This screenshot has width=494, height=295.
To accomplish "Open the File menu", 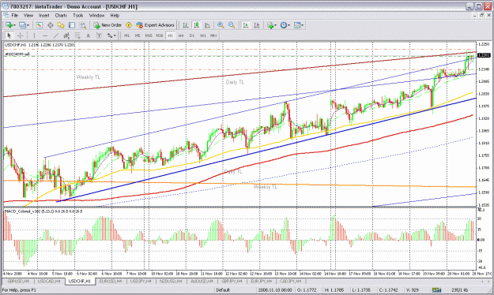I will (x=15, y=15).
